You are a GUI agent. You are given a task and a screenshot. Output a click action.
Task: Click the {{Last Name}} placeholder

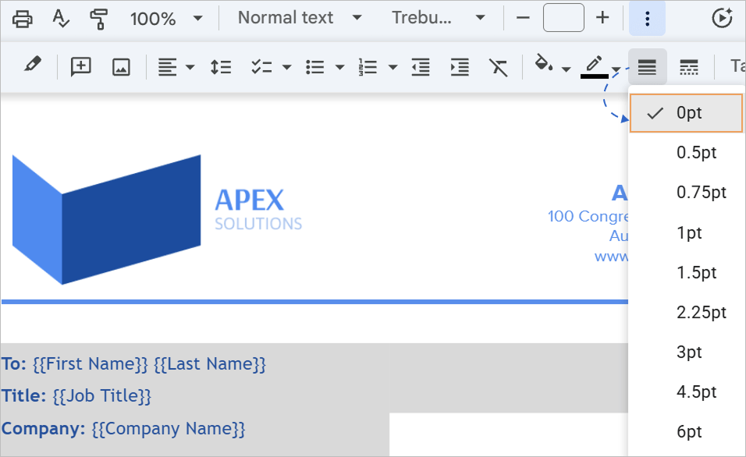210,364
